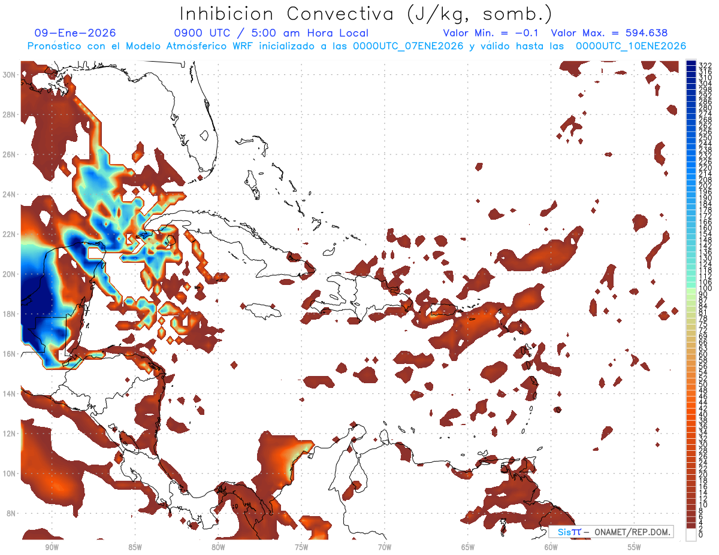Click the "28N" latitude label
Viewport: 719px width, 555px height.
10,114
